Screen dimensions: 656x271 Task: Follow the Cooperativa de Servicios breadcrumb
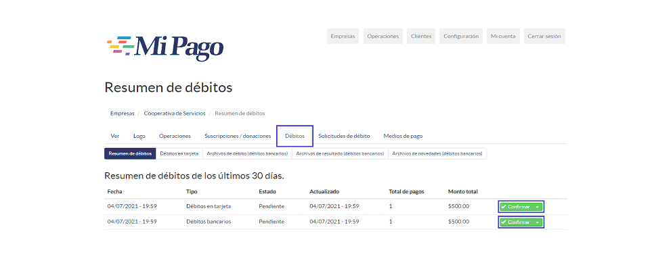click(175, 113)
